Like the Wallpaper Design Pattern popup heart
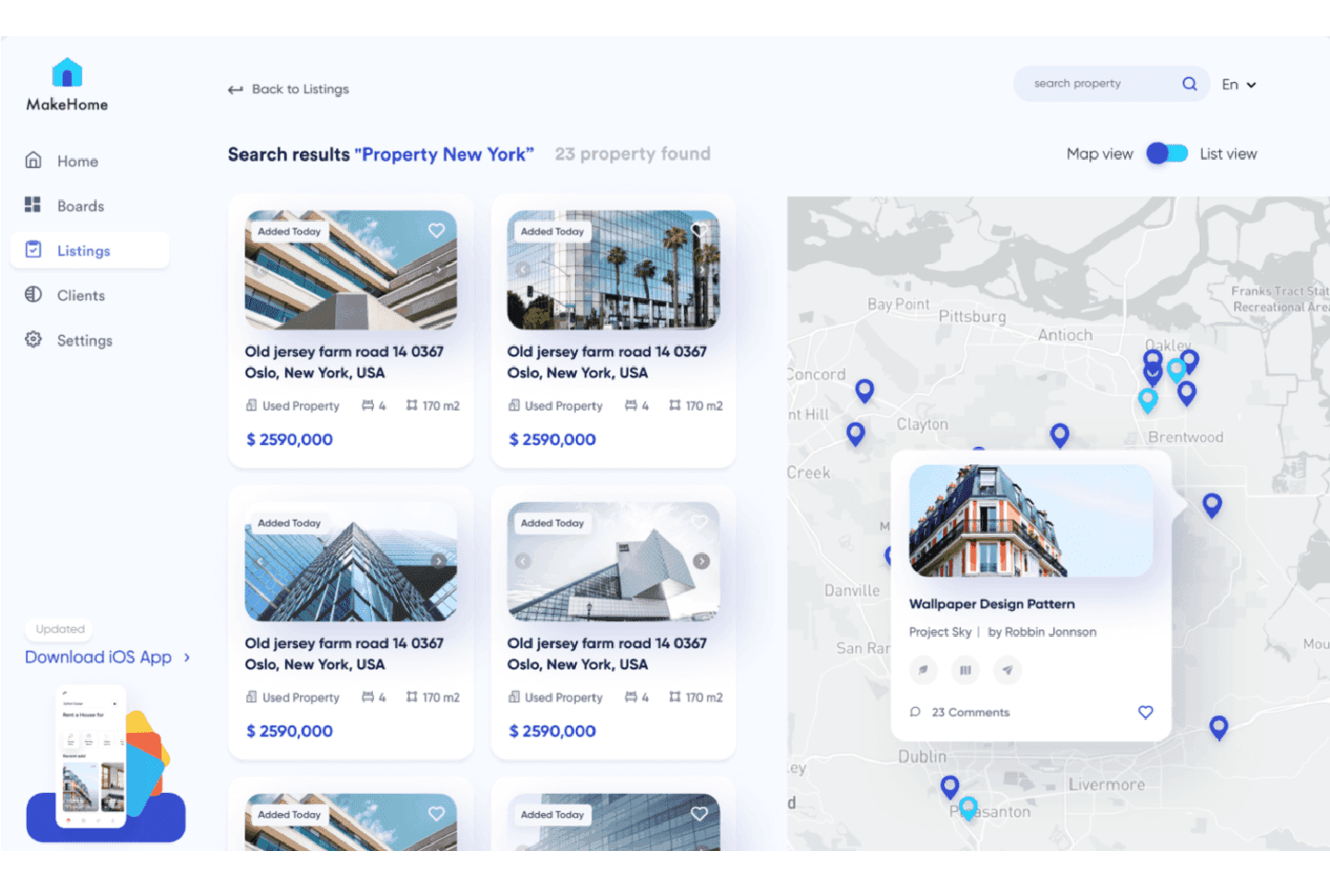This screenshot has width=1330, height=887. (1145, 713)
